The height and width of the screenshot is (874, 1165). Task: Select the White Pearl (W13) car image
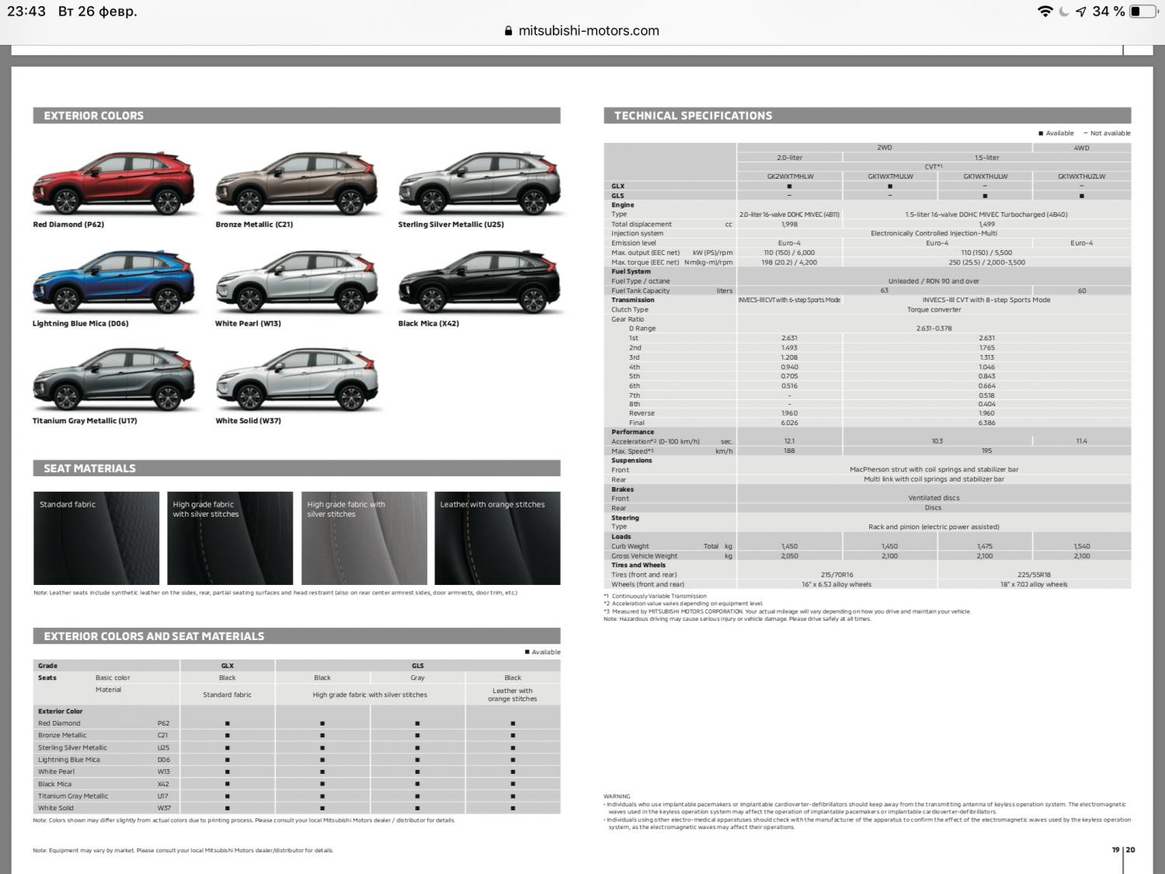(297, 283)
